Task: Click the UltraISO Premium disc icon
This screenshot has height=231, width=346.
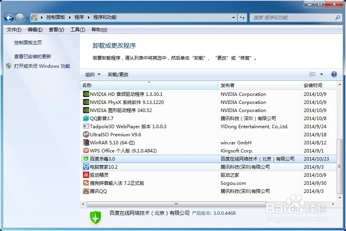Action: point(86,134)
